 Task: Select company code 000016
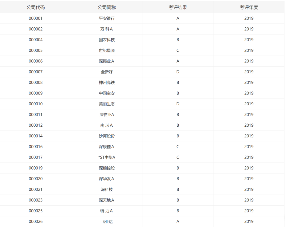tap(36, 147)
